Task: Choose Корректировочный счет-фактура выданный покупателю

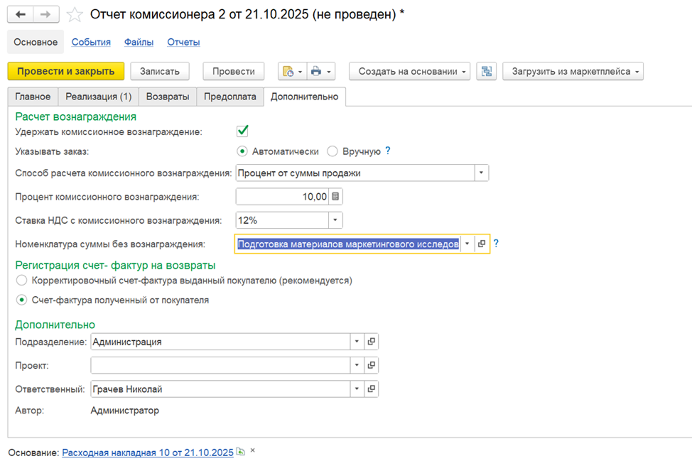Action: pyautogui.click(x=21, y=280)
